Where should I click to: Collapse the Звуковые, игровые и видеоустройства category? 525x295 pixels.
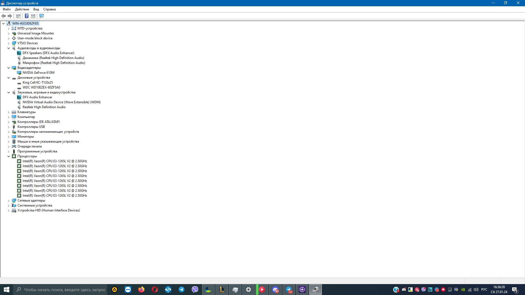point(8,92)
